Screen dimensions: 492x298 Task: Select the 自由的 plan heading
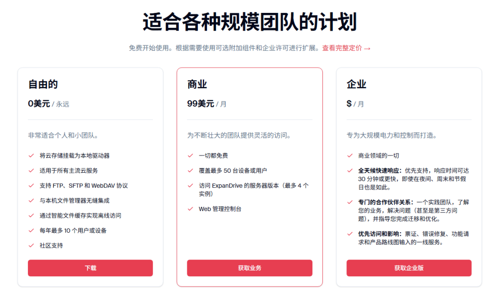pyautogui.click(x=43, y=84)
